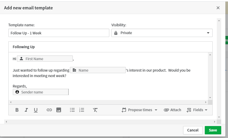
Task: Select the company Name merge field
Action: pyautogui.click(x=98, y=70)
